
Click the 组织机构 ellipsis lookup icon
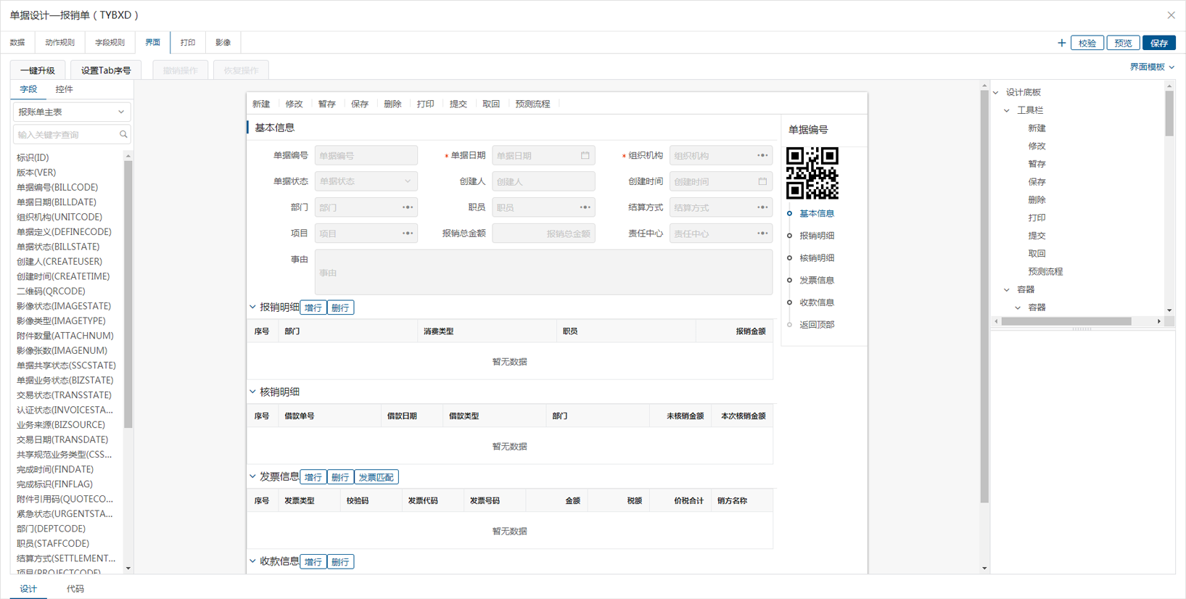click(x=762, y=155)
